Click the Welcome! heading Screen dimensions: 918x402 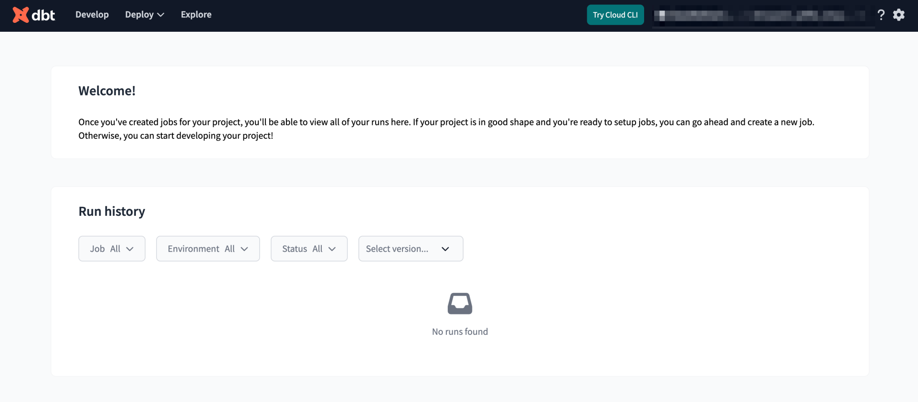(x=107, y=91)
